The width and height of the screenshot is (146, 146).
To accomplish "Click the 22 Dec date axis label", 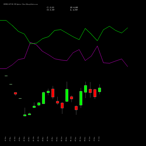I will (24, 139).
